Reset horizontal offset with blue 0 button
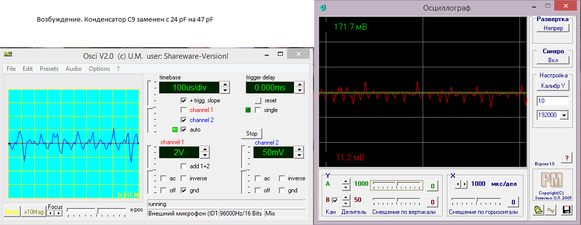The width and height of the screenshot is (581, 225). pyautogui.click(x=512, y=202)
